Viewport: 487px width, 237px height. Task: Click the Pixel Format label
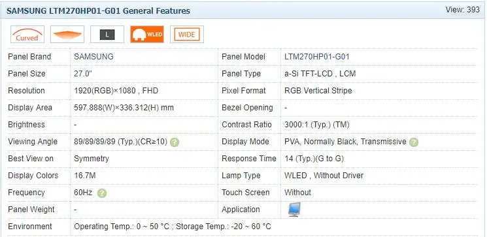[x=244, y=91]
